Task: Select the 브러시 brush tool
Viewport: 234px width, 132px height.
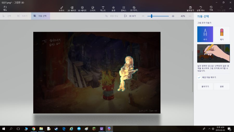Action: 61,9
